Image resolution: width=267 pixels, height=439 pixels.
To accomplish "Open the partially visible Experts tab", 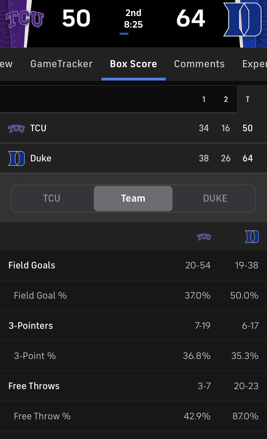I will click(x=255, y=64).
